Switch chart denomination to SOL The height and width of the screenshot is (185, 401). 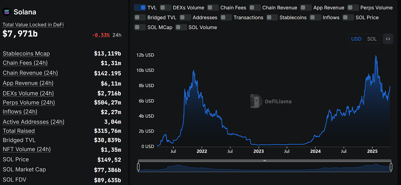click(372, 39)
